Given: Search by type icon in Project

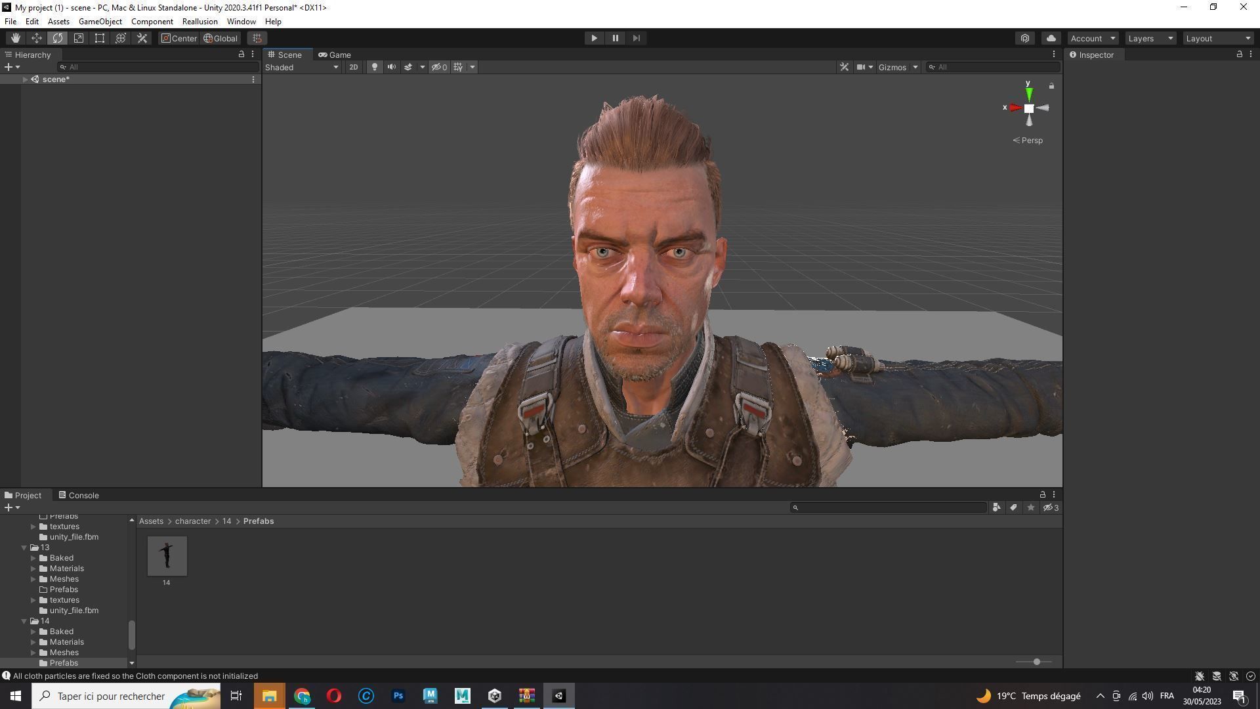Looking at the screenshot, I should point(996,507).
